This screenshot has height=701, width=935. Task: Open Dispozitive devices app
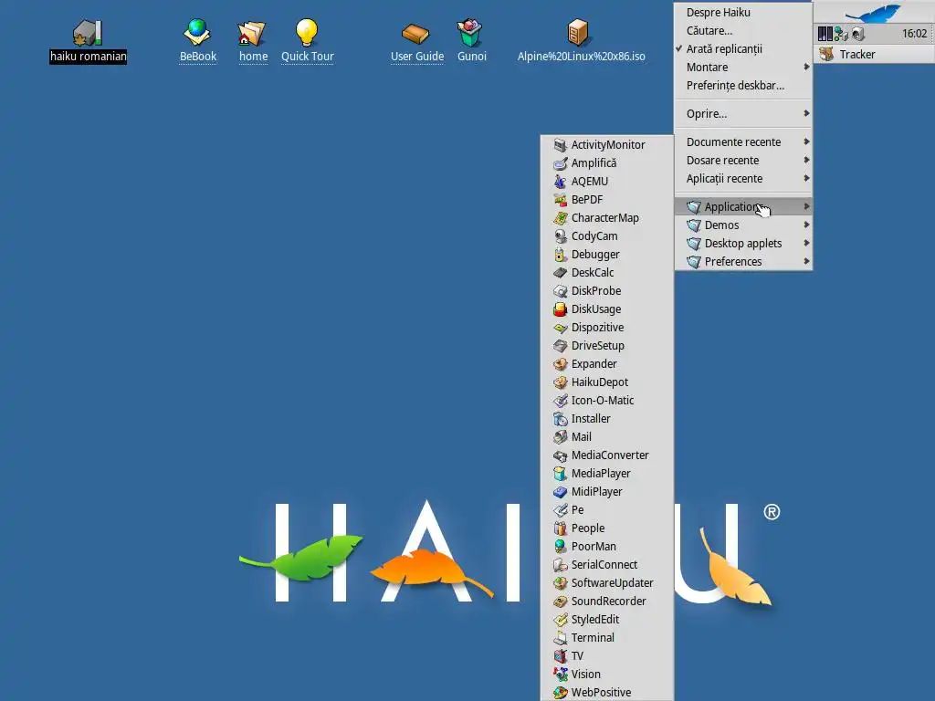[x=607, y=328]
